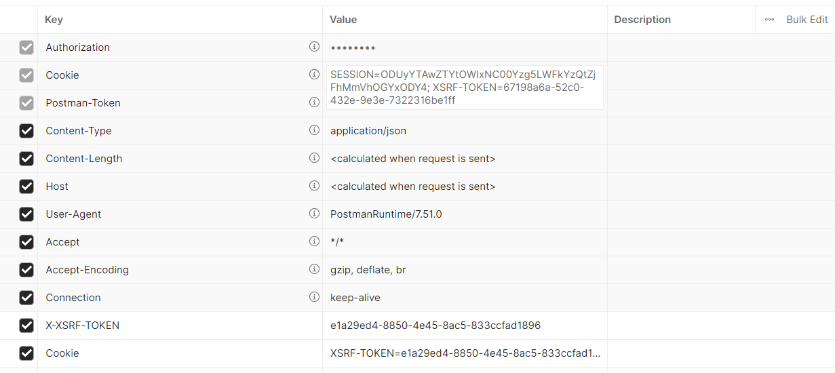
Task: Edit the X-XSRF-TOKEN value field
Action: click(435, 326)
